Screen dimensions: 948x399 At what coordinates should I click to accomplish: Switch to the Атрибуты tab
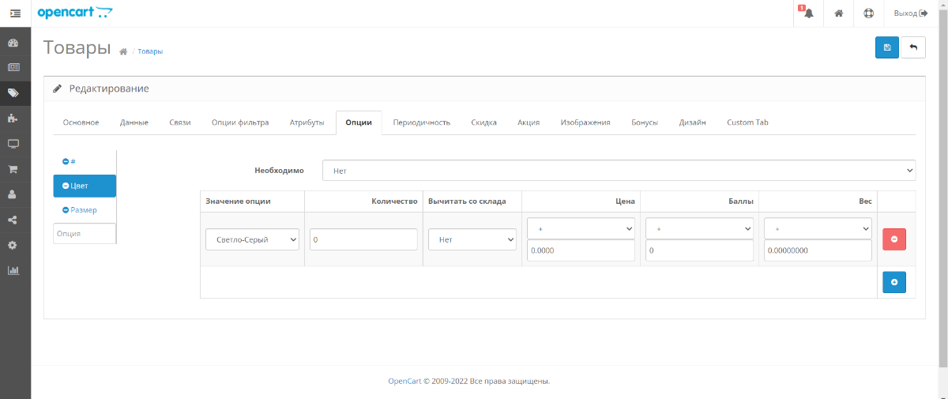pyautogui.click(x=307, y=122)
